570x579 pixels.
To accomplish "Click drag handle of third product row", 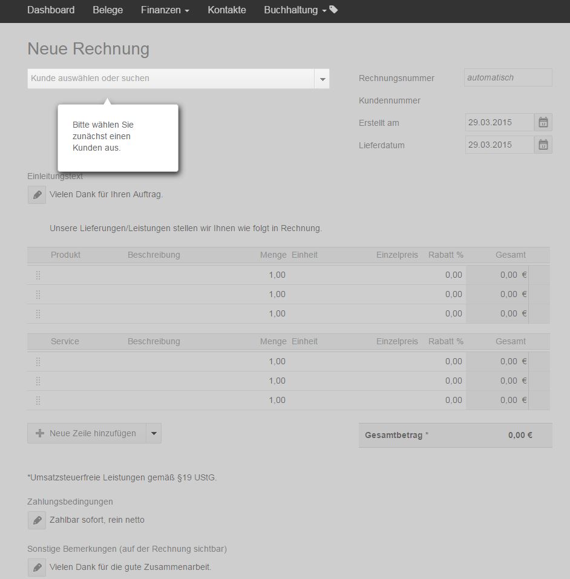I will coord(38,314).
